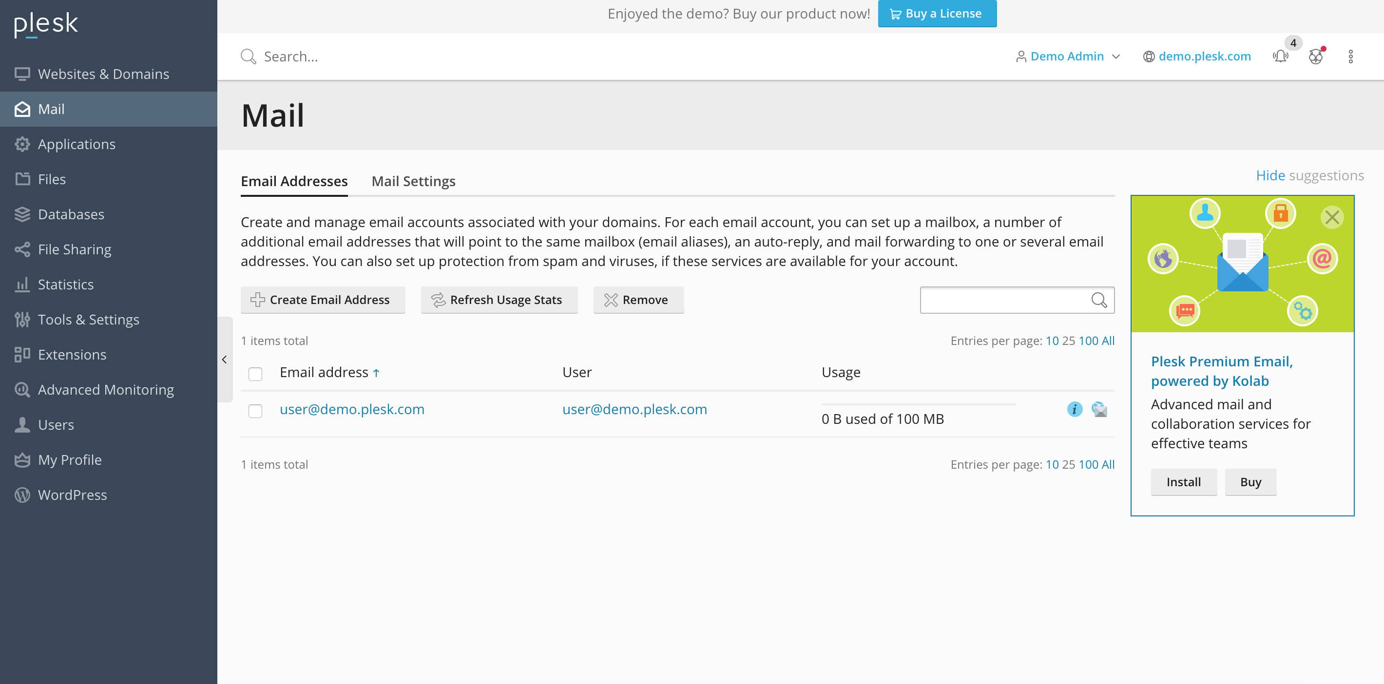Viewport: 1384px width, 684px height.
Task: Click the email list search magnifier
Action: 1099,300
